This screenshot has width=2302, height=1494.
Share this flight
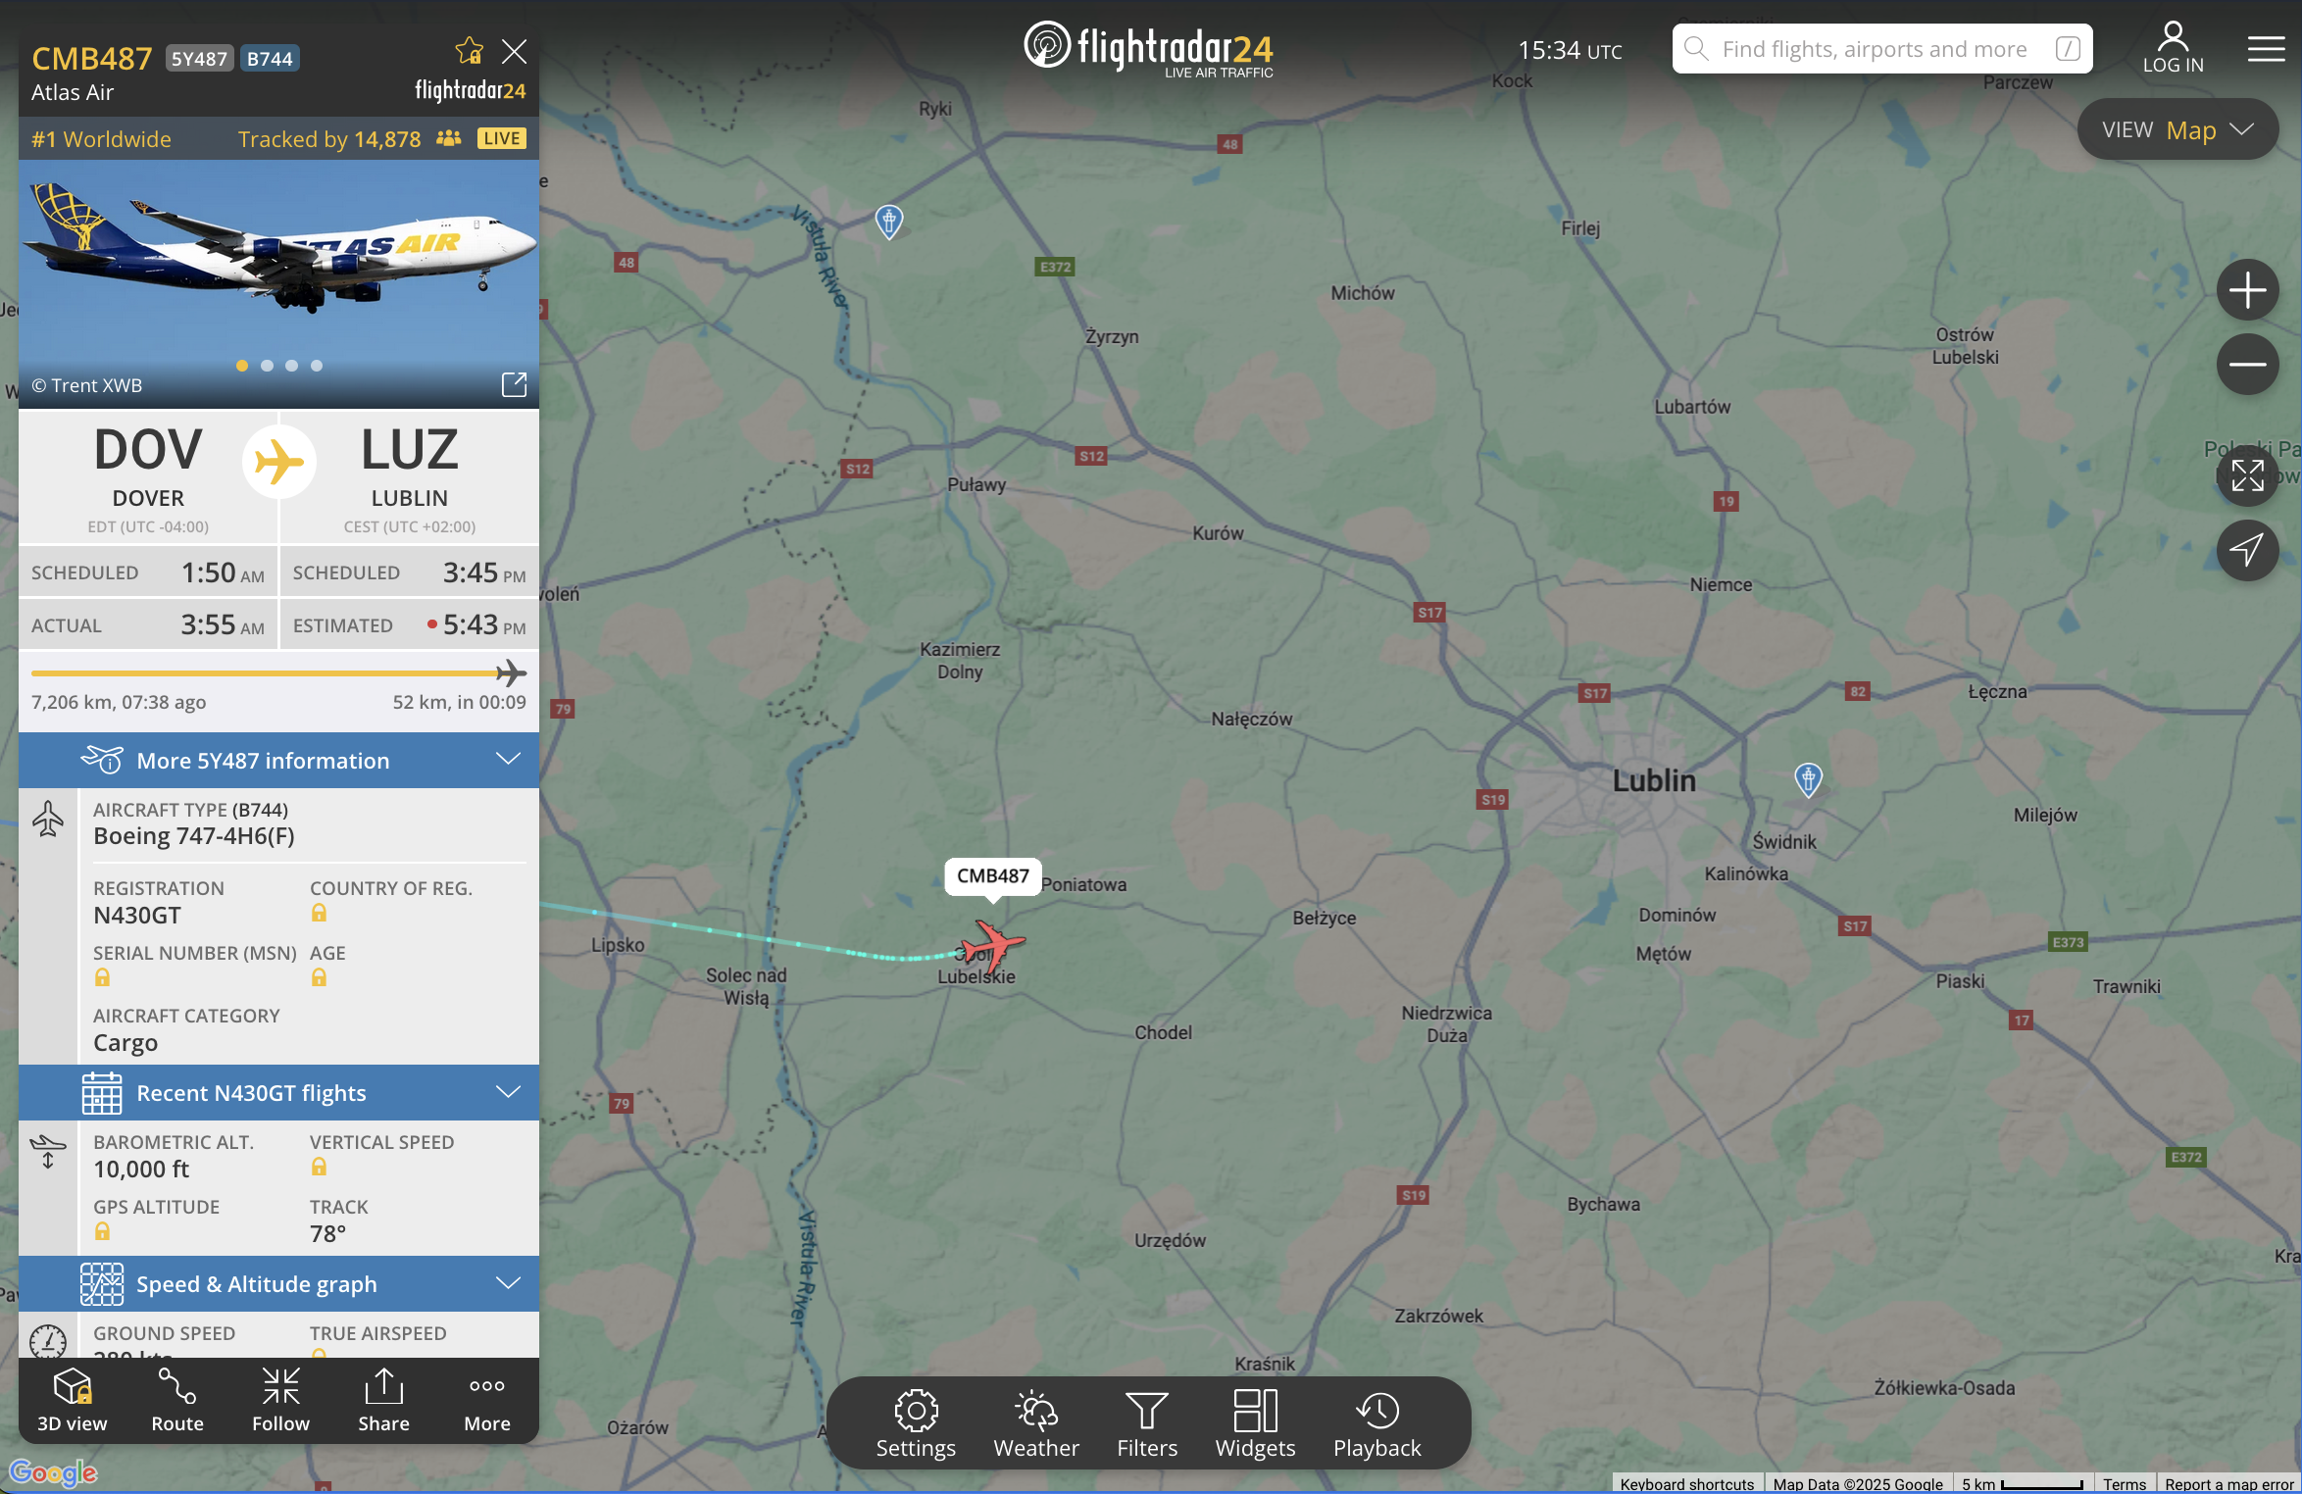pyautogui.click(x=383, y=1401)
